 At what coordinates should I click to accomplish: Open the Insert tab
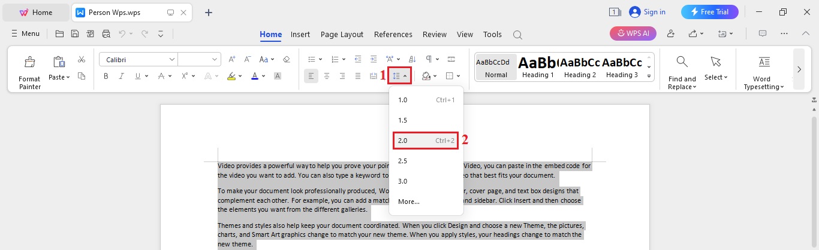(x=300, y=34)
